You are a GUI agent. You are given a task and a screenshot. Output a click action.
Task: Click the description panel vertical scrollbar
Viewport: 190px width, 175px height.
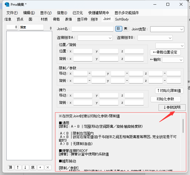[183, 126]
